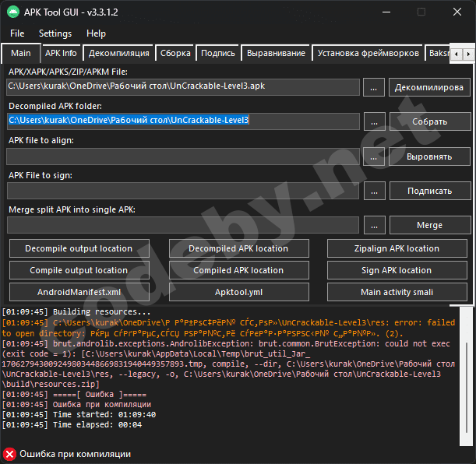Click the green Android app icon in title bar

click(x=13, y=12)
